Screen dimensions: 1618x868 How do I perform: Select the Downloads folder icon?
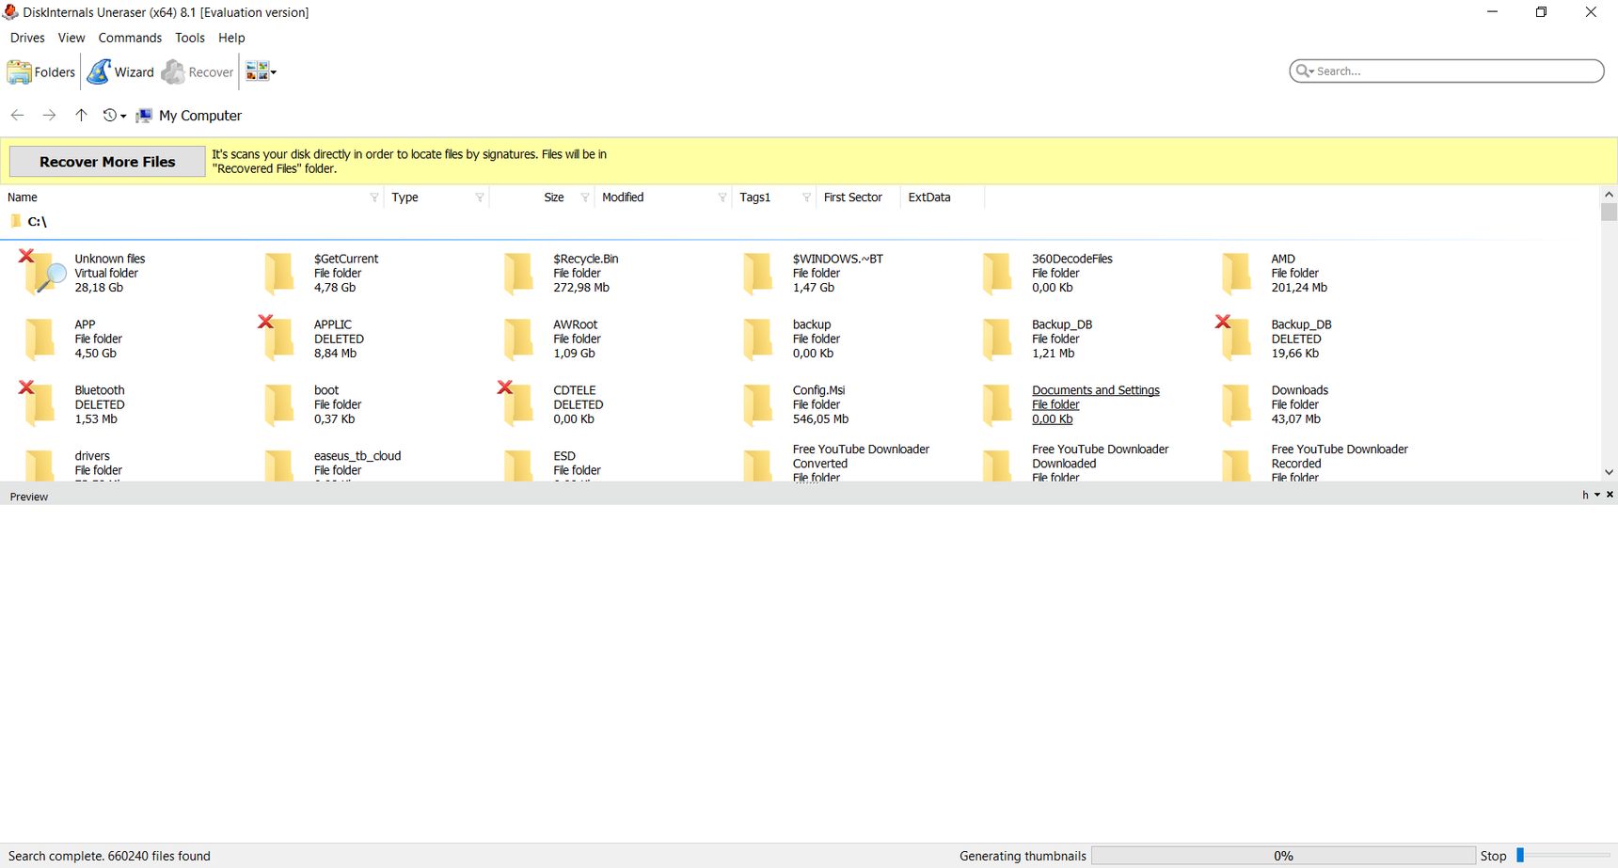[x=1237, y=404]
